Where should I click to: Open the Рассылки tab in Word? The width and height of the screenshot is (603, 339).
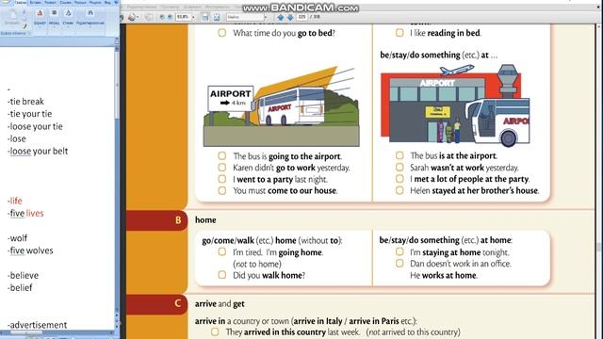pos(80,2)
